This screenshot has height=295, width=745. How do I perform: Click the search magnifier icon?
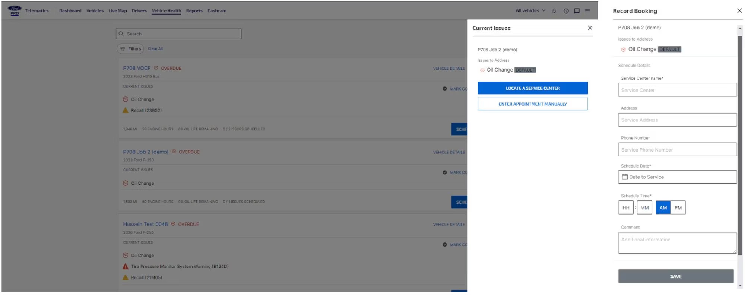point(121,34)
